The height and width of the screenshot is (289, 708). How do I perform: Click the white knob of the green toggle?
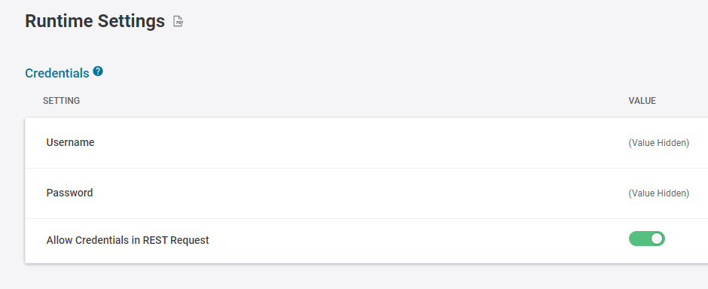click(x=657, y=239)
